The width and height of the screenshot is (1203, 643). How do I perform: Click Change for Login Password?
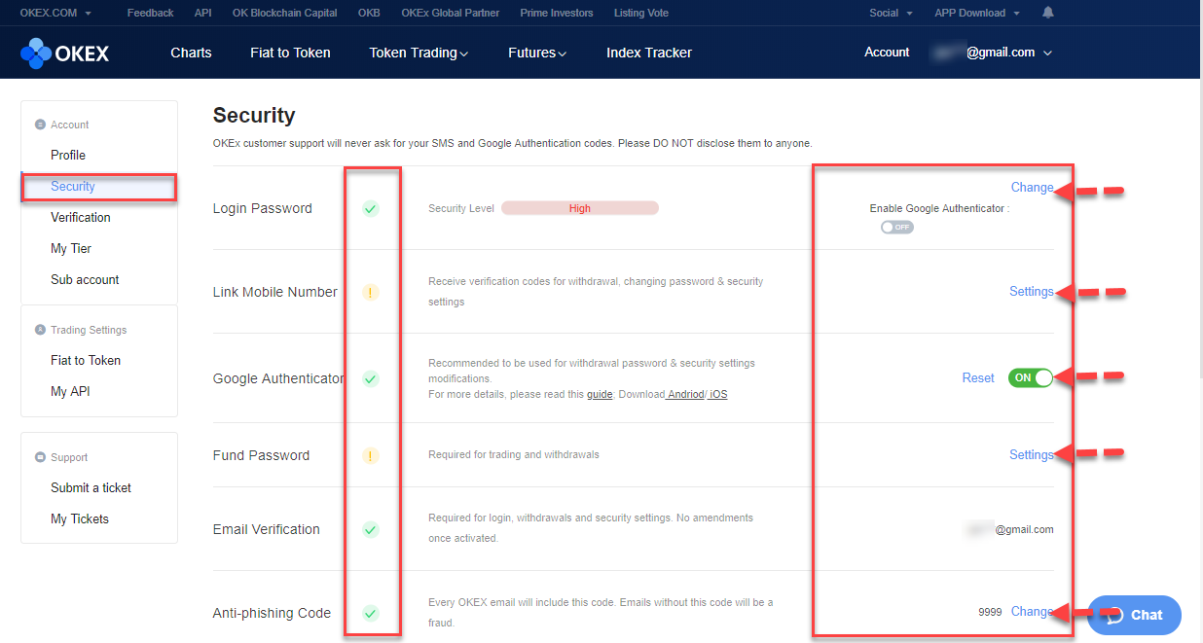pos(1032,187)
